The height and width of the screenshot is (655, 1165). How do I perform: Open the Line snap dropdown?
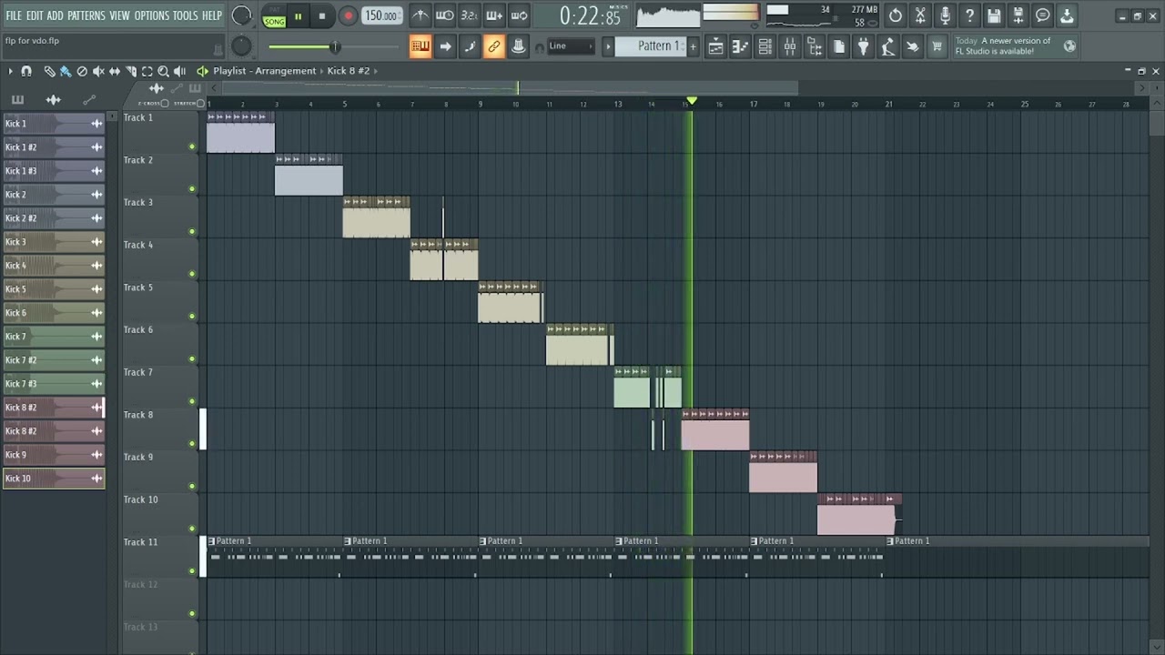click(x=570, y=46)
